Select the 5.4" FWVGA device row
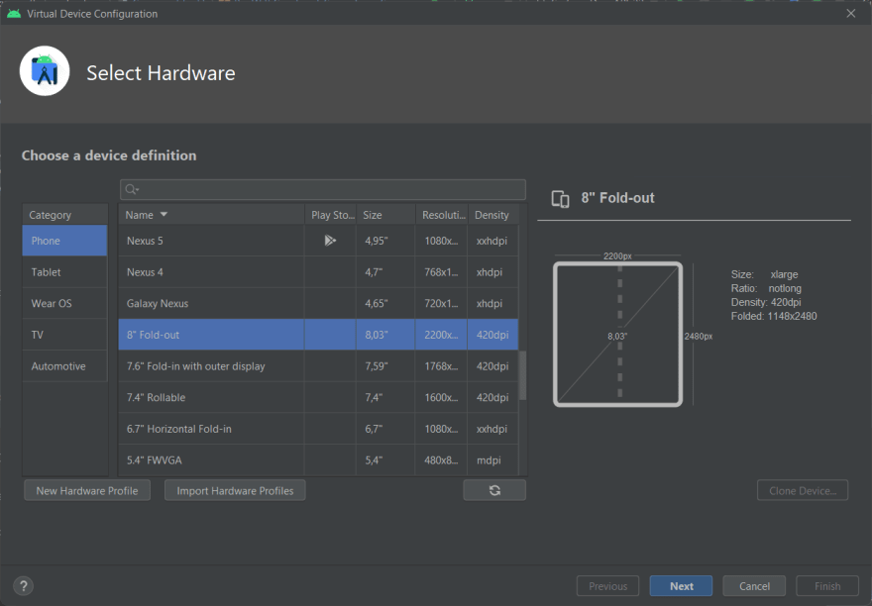This screenshot has width=872, height=606. [x=318, y=460]
